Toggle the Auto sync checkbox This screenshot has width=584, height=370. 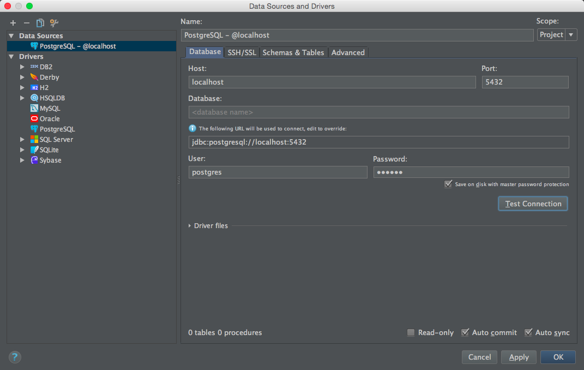coord(528,332)
